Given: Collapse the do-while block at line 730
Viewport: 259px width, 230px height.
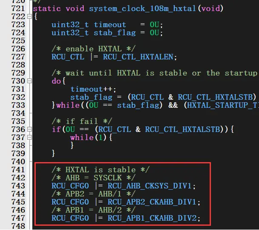Looking at the screenshot, I should pos(29,81).
